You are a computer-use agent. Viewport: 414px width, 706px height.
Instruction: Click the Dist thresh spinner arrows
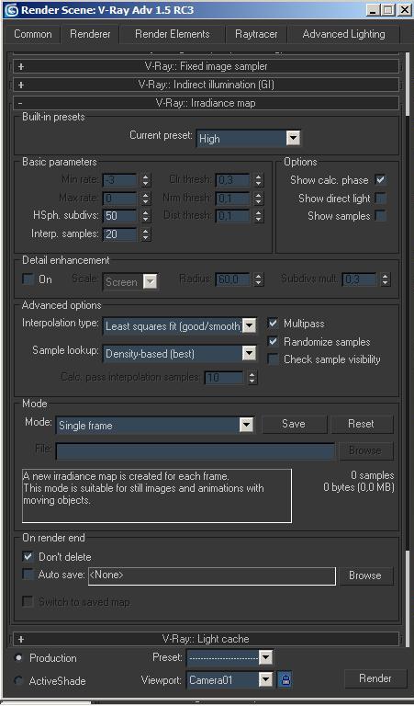[x=259, y=216]
